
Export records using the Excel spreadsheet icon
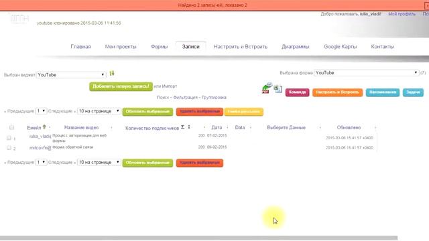[278, 89]
